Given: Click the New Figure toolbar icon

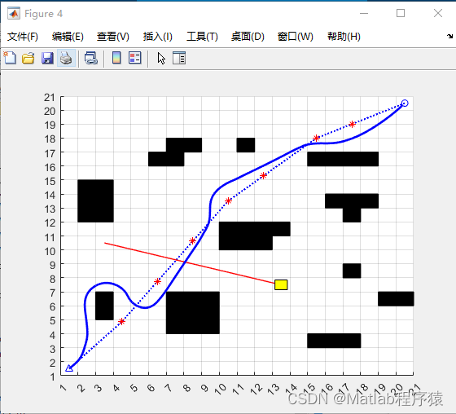Looking at the screenshot, I should (x=10, y=58).
